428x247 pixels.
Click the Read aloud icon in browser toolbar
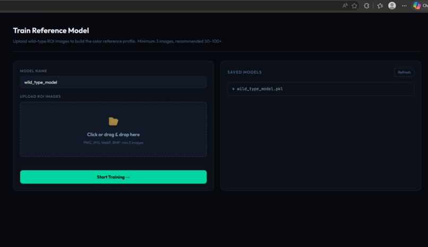[345, 6]
